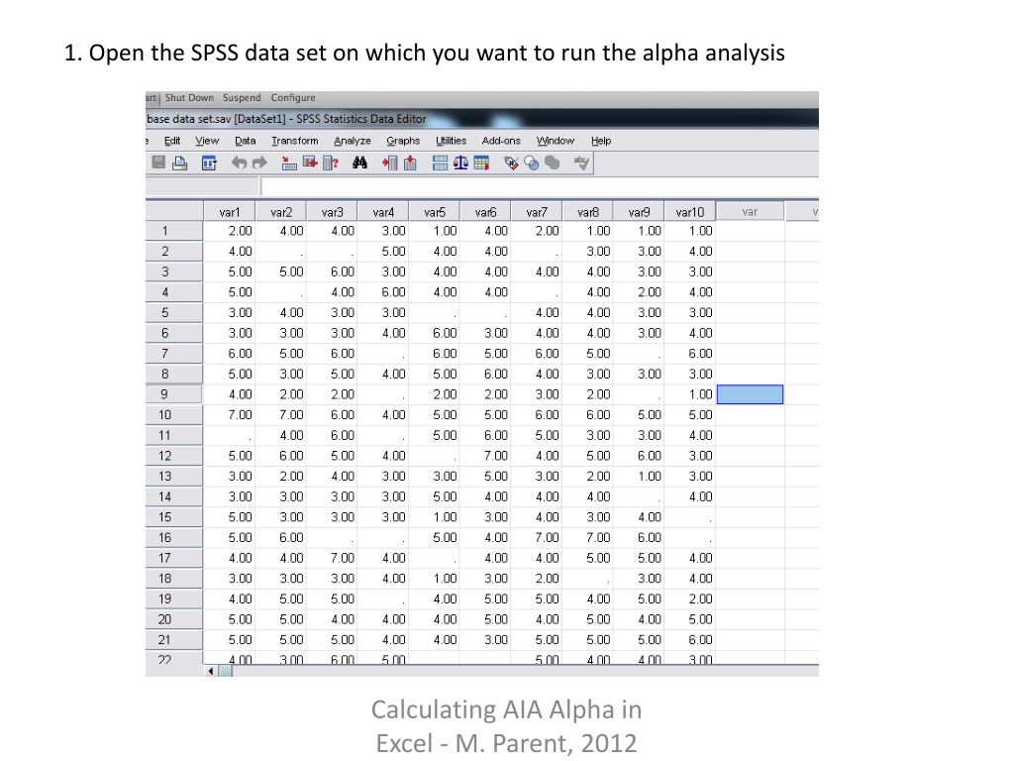Open the Graphs menu
This screenshot has height=761, width=1014.
coord(403,141)
